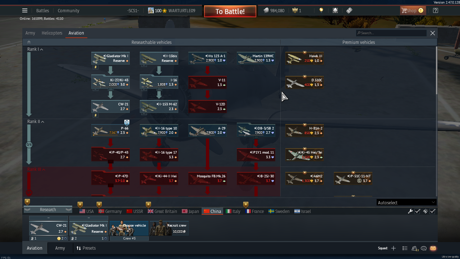Select the Aviation tab at bottom-left

(34, 248)
